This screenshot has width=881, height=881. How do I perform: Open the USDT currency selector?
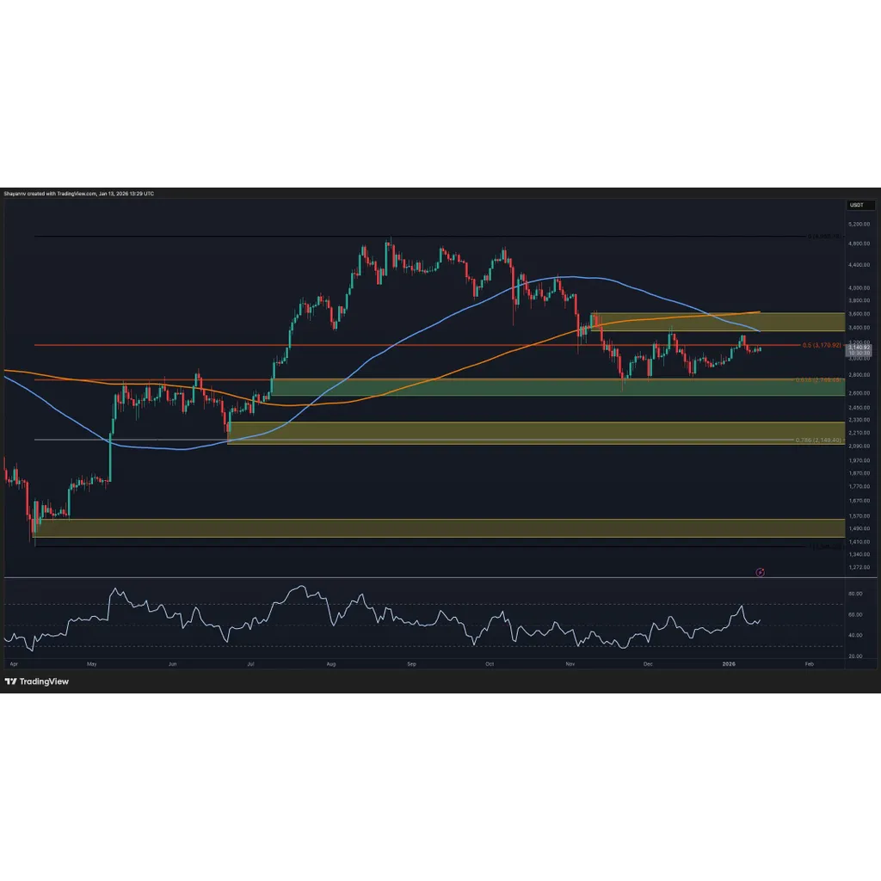coord(860,205)
